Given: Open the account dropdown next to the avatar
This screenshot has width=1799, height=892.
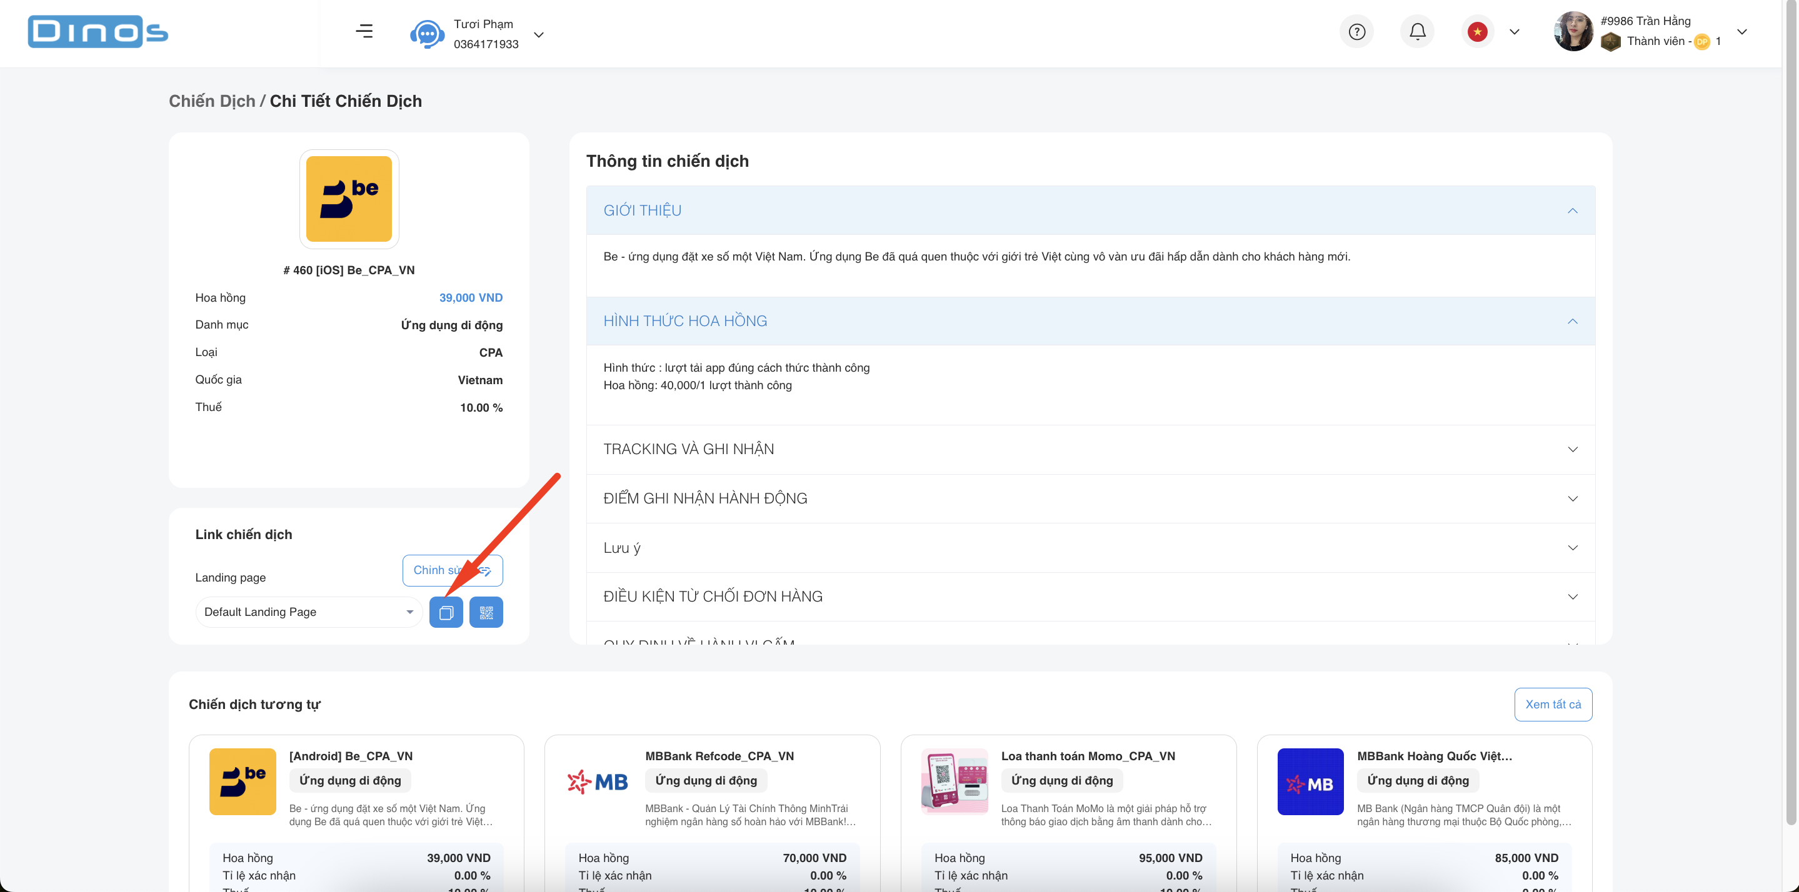Looking at the screenshot, I should (1743, 31).
